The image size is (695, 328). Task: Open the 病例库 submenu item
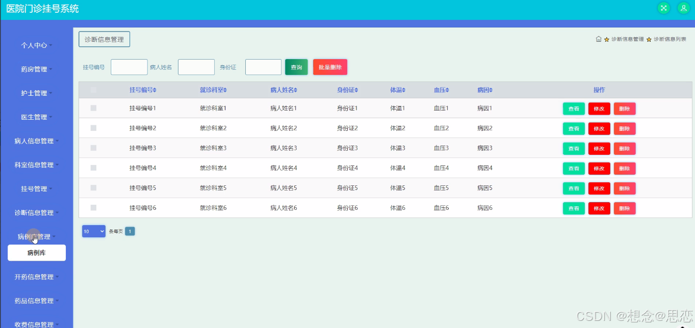(x=37, y=253)
